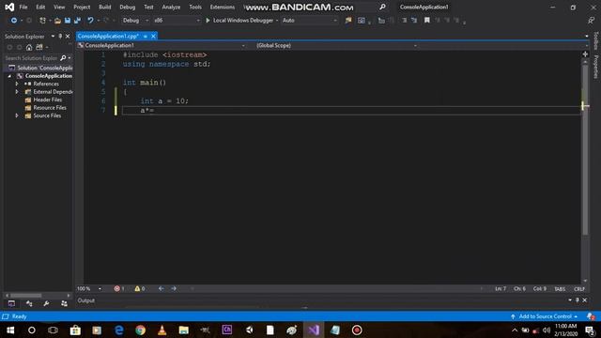
Task: Open the Debug configuration dropdown
Action: pos(135,21)
